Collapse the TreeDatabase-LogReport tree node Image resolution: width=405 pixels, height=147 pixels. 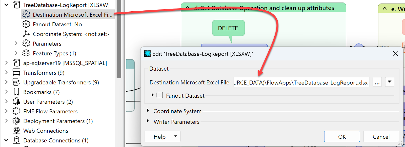[x=7, y=5]
